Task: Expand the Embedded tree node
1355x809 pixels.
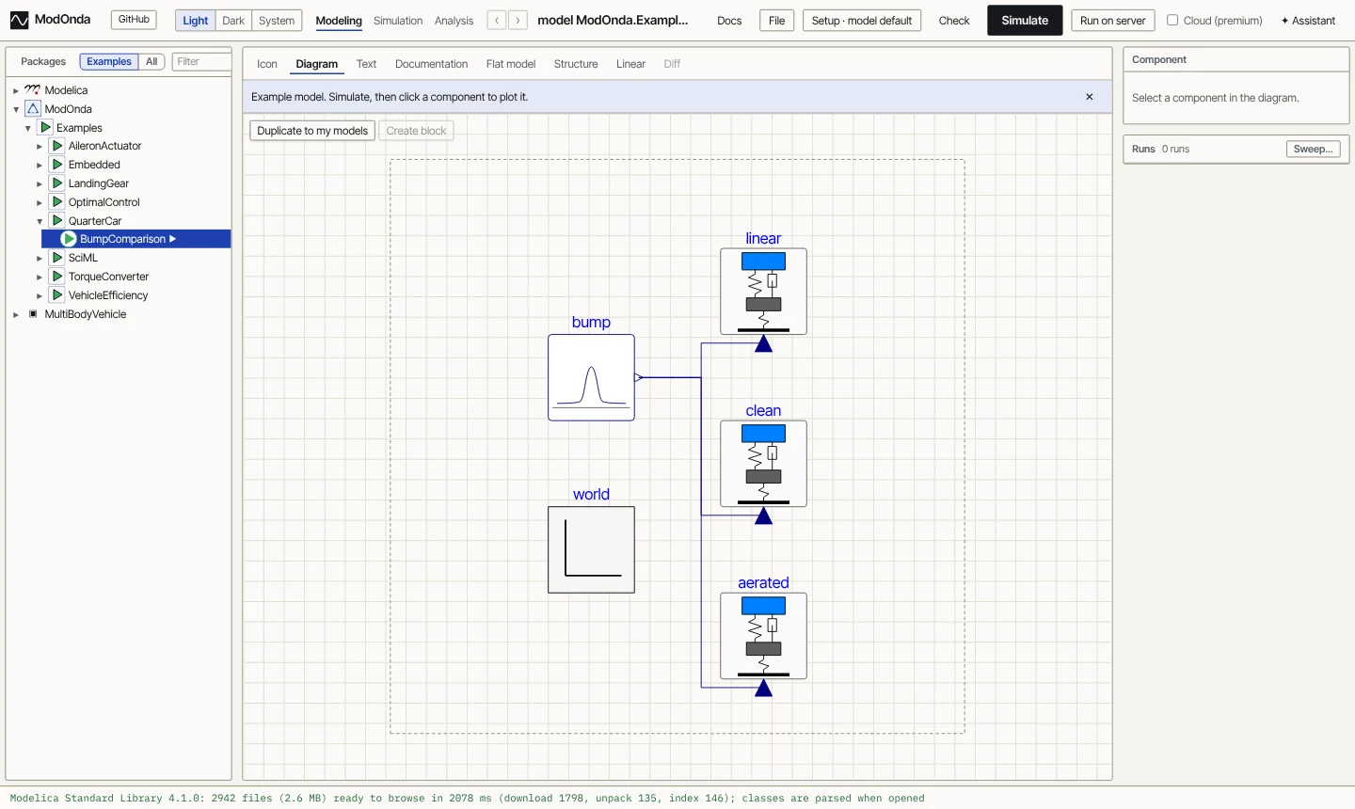Action: pos(40,166)
